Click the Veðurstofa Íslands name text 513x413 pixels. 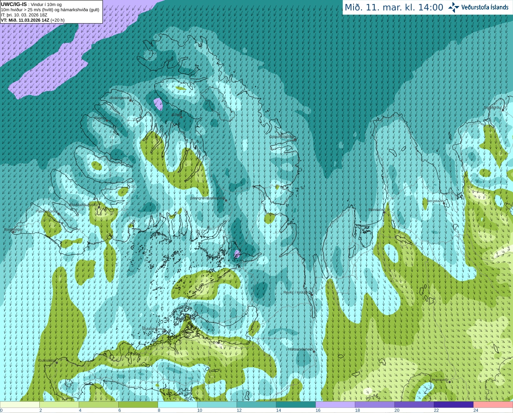click(485, 7)
